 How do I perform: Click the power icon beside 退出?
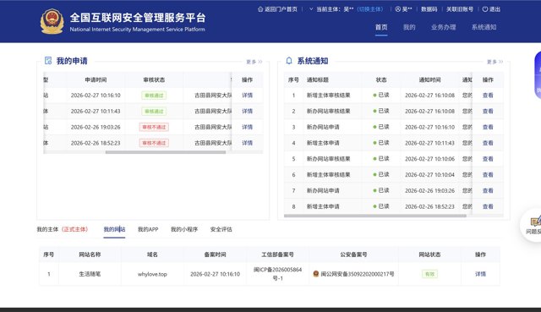(484, 9)
